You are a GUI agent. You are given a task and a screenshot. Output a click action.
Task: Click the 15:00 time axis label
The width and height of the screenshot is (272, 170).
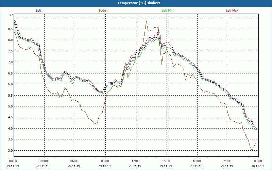point(167,161)
